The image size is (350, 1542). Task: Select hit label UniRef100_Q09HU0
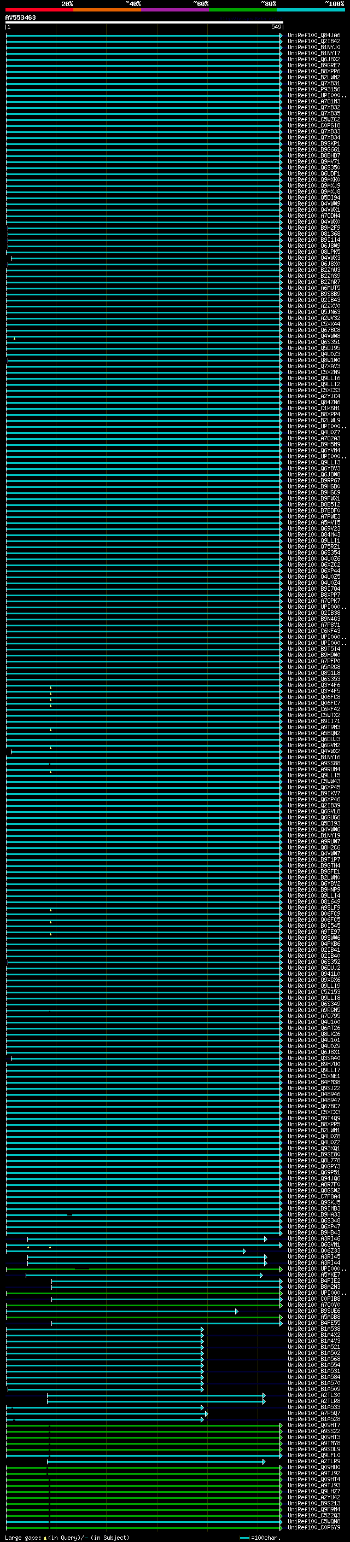point(314,1467)
